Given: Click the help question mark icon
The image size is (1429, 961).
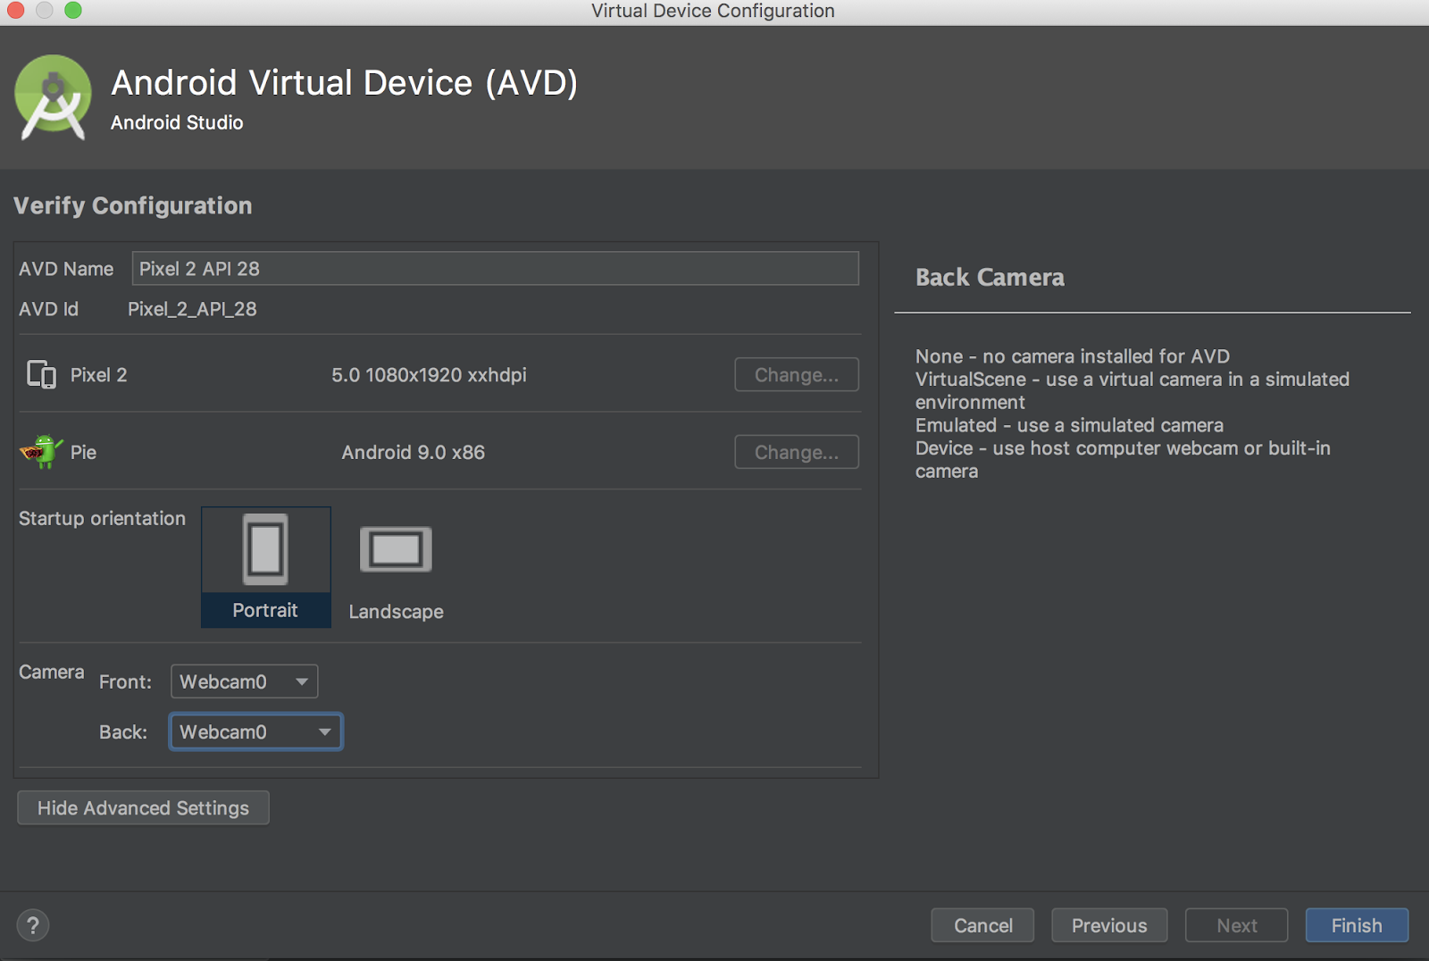Looking at the screenshot, I should [33, 925].
